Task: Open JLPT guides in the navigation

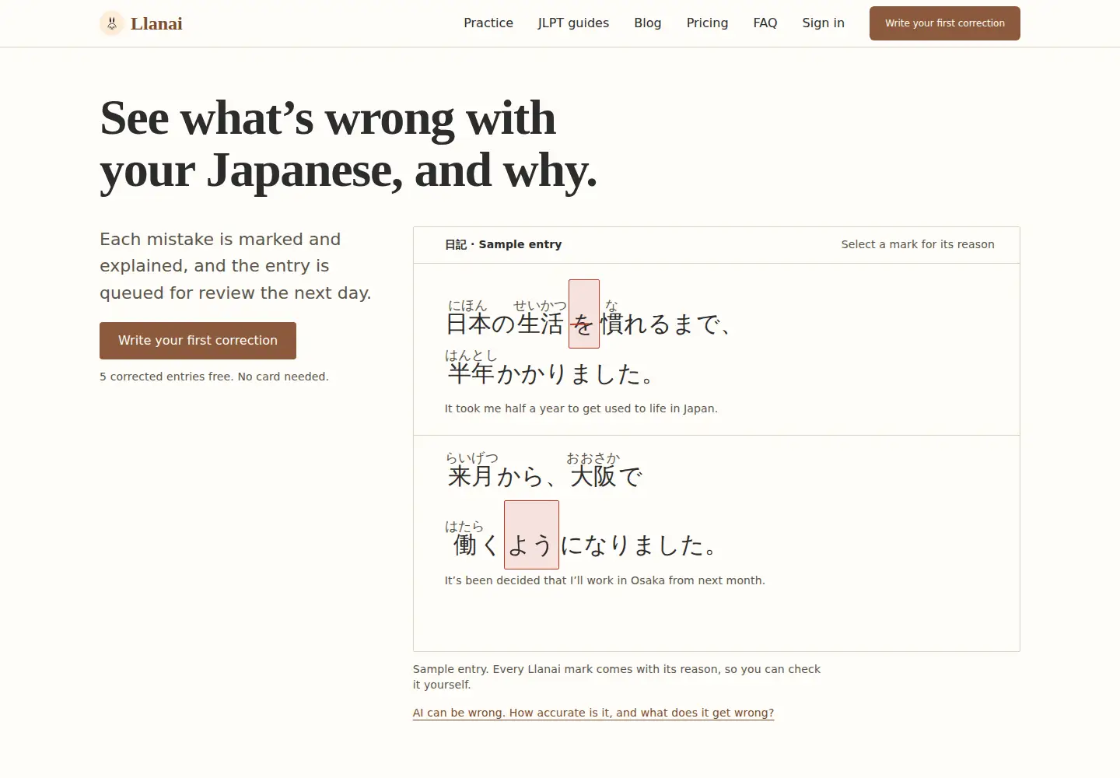Action: coord(573,23)
